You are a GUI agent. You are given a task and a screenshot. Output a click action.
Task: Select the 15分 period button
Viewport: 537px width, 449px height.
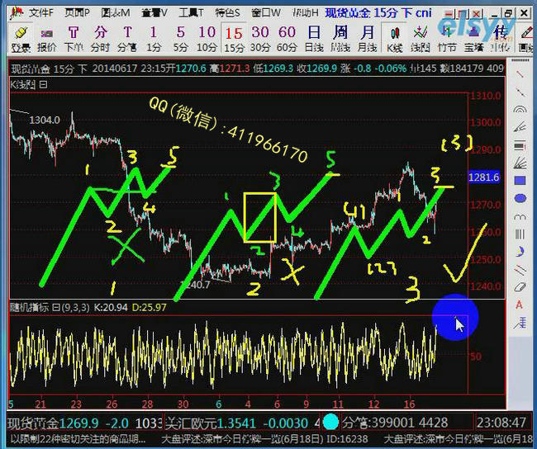[x=234, y=40]
